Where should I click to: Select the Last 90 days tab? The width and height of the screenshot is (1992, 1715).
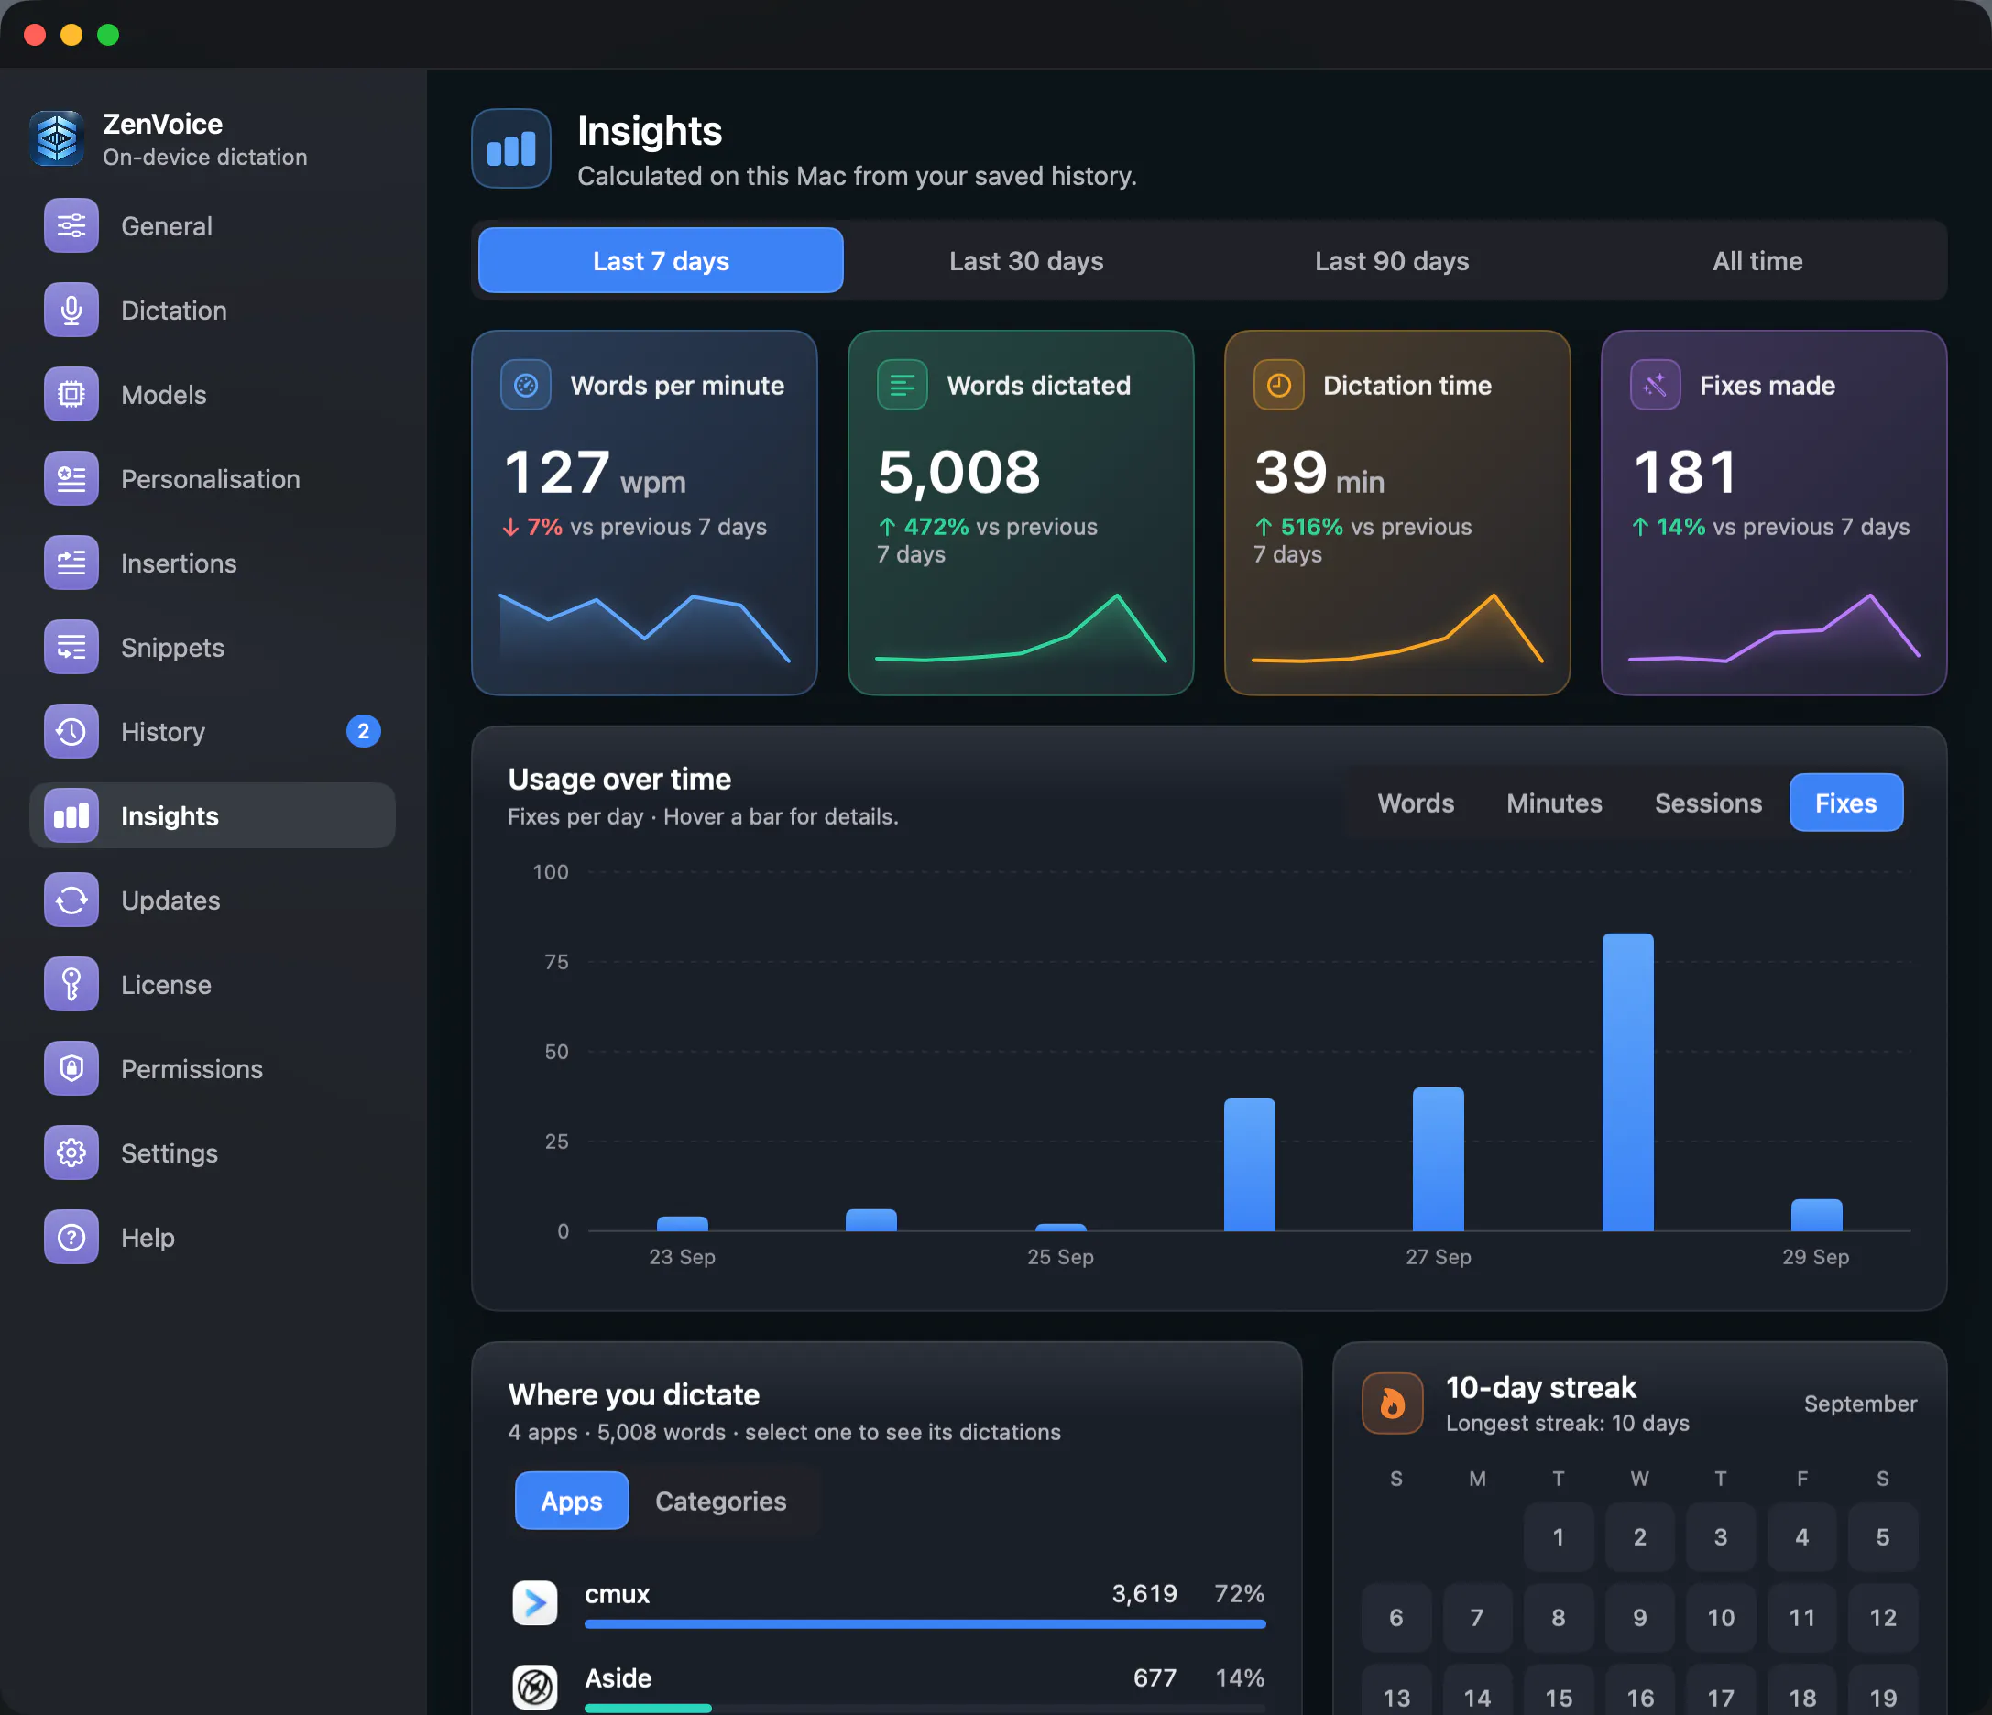click(1391, 260)
